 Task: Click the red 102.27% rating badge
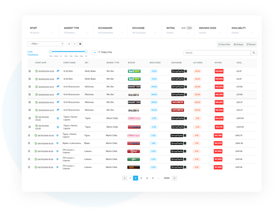[x=218, y=143]
